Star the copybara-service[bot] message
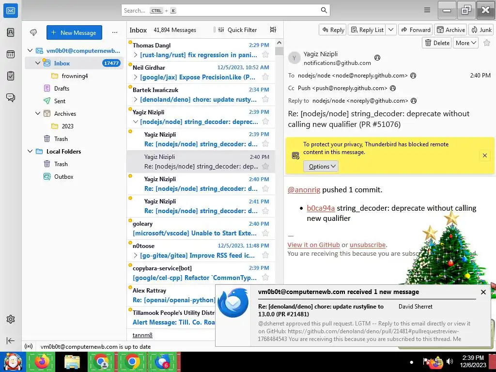496x372 pixels. pyautogui.click(x=265, y=278)
